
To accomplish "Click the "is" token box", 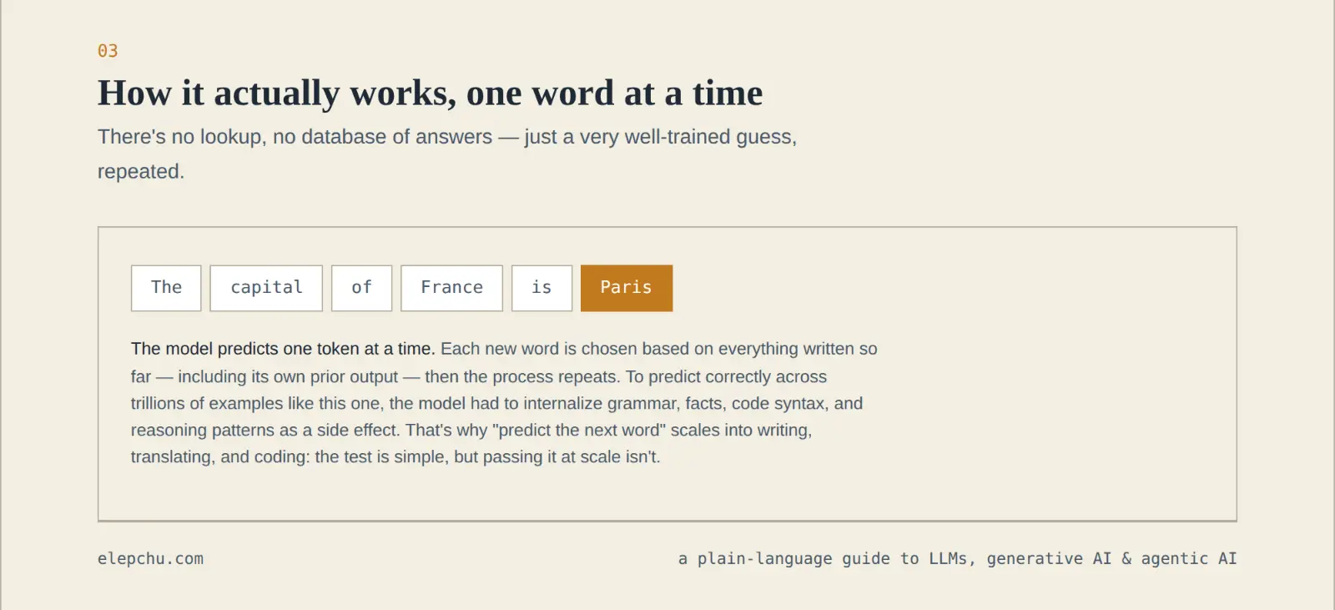I will pyautogui.click(x=542, y=288).
